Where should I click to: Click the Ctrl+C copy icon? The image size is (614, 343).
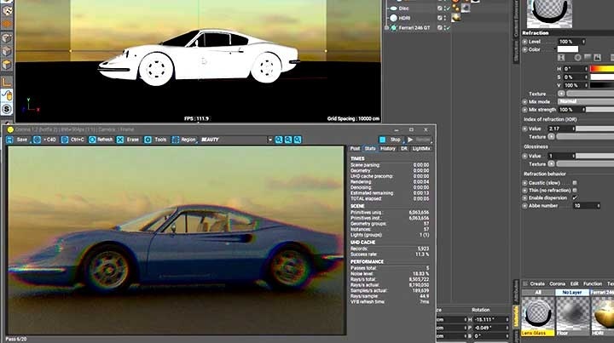(x=65, y=139)
